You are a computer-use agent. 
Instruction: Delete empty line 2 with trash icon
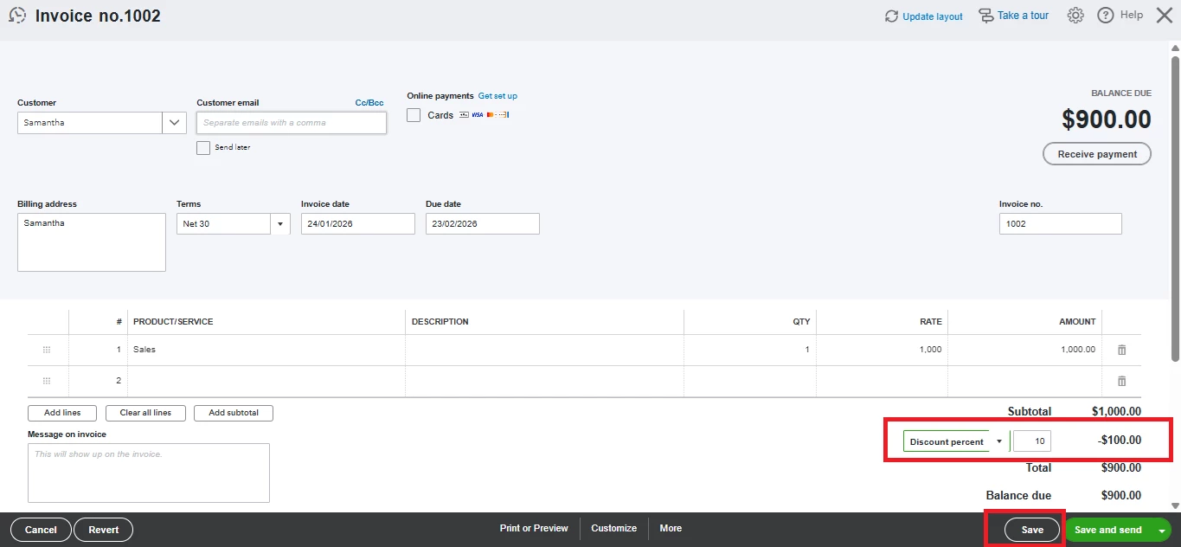tap(1122, 381)
